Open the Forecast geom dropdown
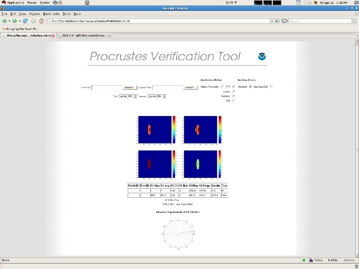Image resolution: width=359 pixels, height=269 pixels. [x=157, y=97]
